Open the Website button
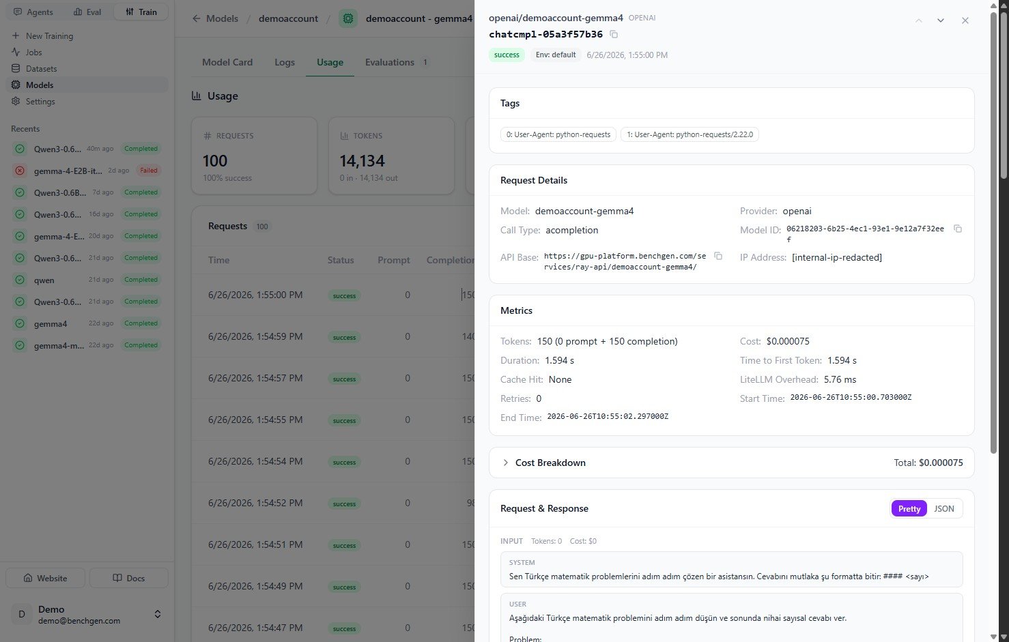 pos(46,578)
